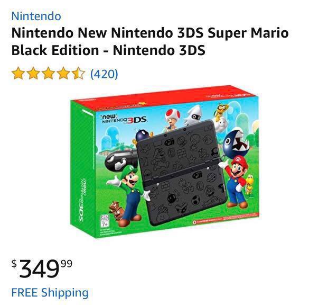Click Mario on the product box art
328x305 pixels.
click(x=238, y=177)
